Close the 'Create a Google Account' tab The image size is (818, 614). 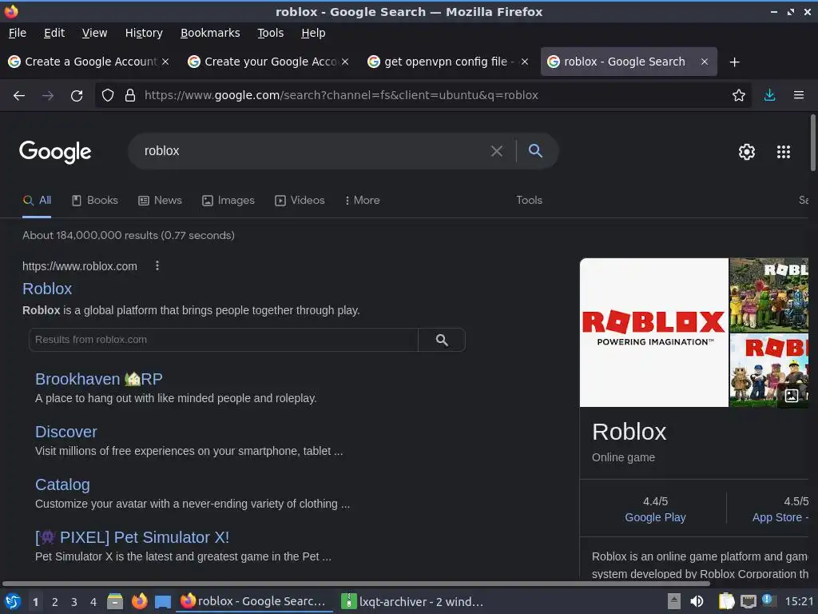click(x=165, y=62)
